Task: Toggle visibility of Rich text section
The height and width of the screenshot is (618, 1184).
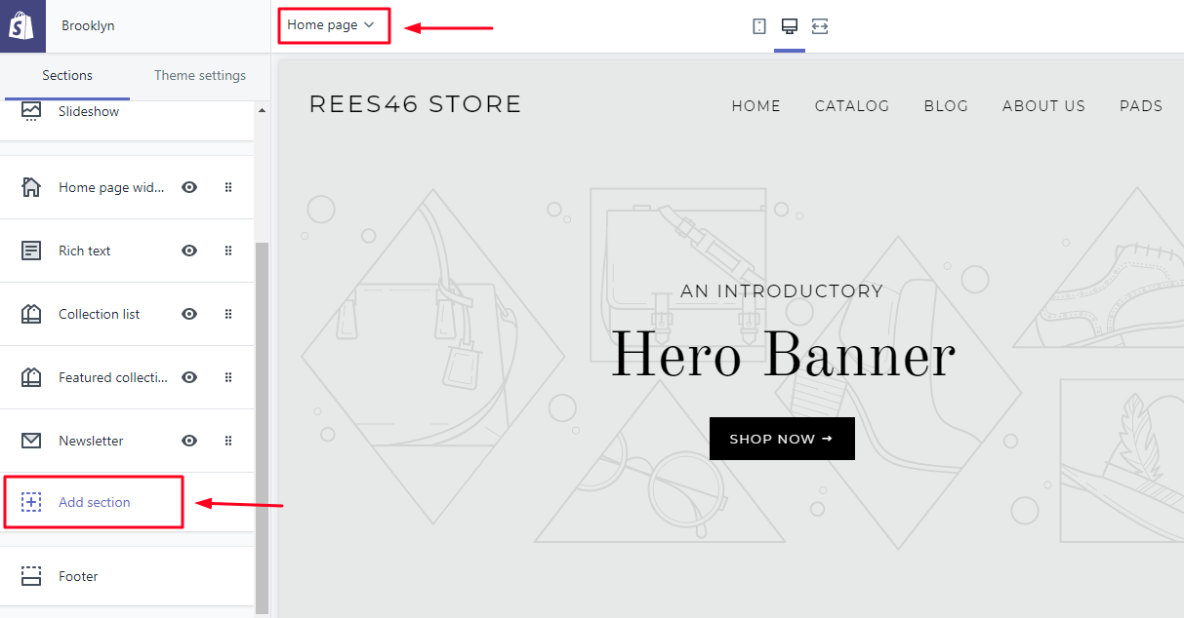Action: pos(189,251)
